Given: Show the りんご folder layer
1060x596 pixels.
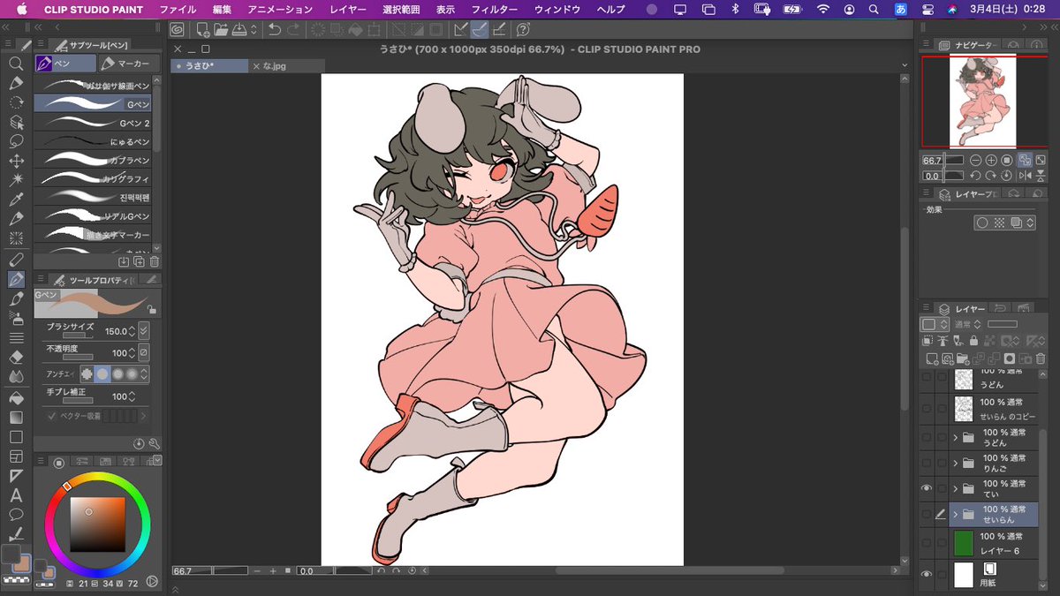Looking at the screenshot, I should pos(927,463).
